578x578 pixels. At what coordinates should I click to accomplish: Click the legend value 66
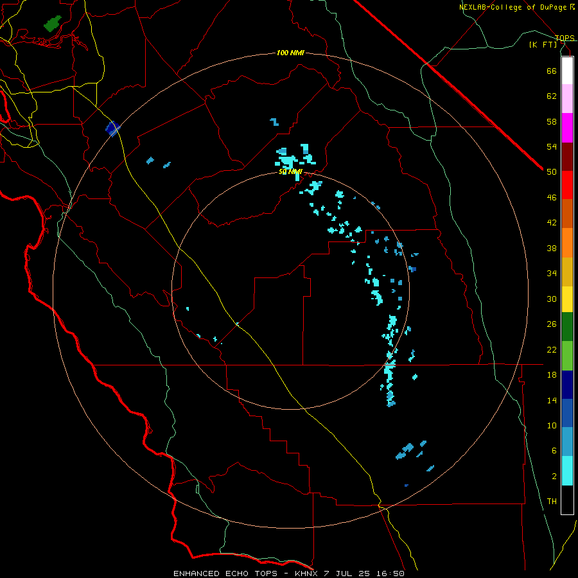pos(552,71)
